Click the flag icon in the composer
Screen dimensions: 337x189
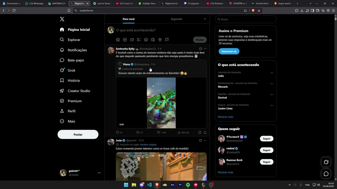[167, 40]
